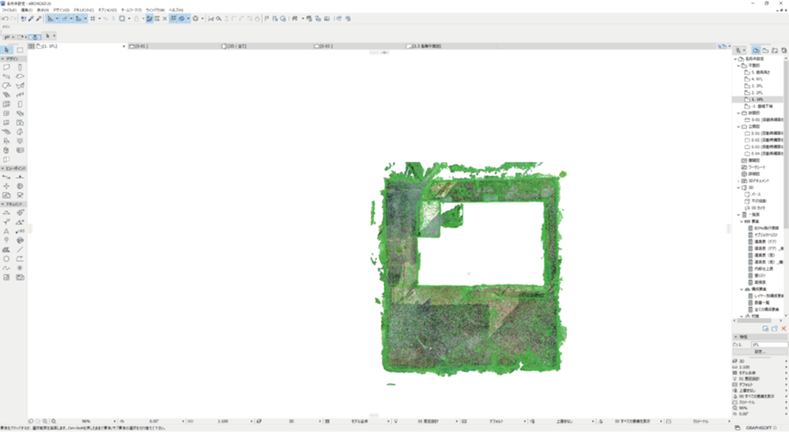The image size is (789, 432).
Task: Select the Arrow selection tool
Action: (6, 50)
